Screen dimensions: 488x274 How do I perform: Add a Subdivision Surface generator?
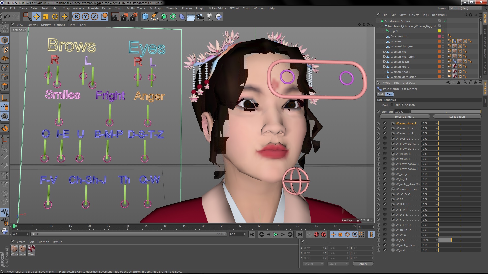coord(164,17)
